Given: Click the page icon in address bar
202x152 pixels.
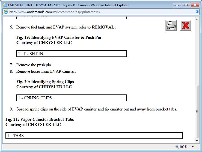Looking at the screenshot, I should (x=6, y=12).
